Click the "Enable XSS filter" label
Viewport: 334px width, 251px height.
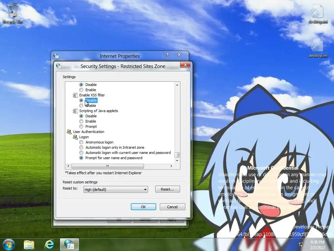92,95
